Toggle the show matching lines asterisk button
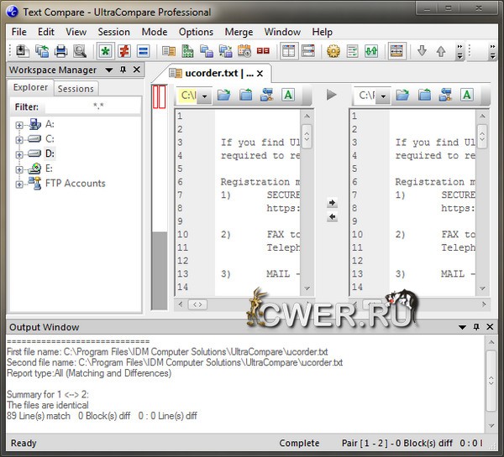Image resolution: width=504 pixels, height=457 pixels. pos(105,52)
